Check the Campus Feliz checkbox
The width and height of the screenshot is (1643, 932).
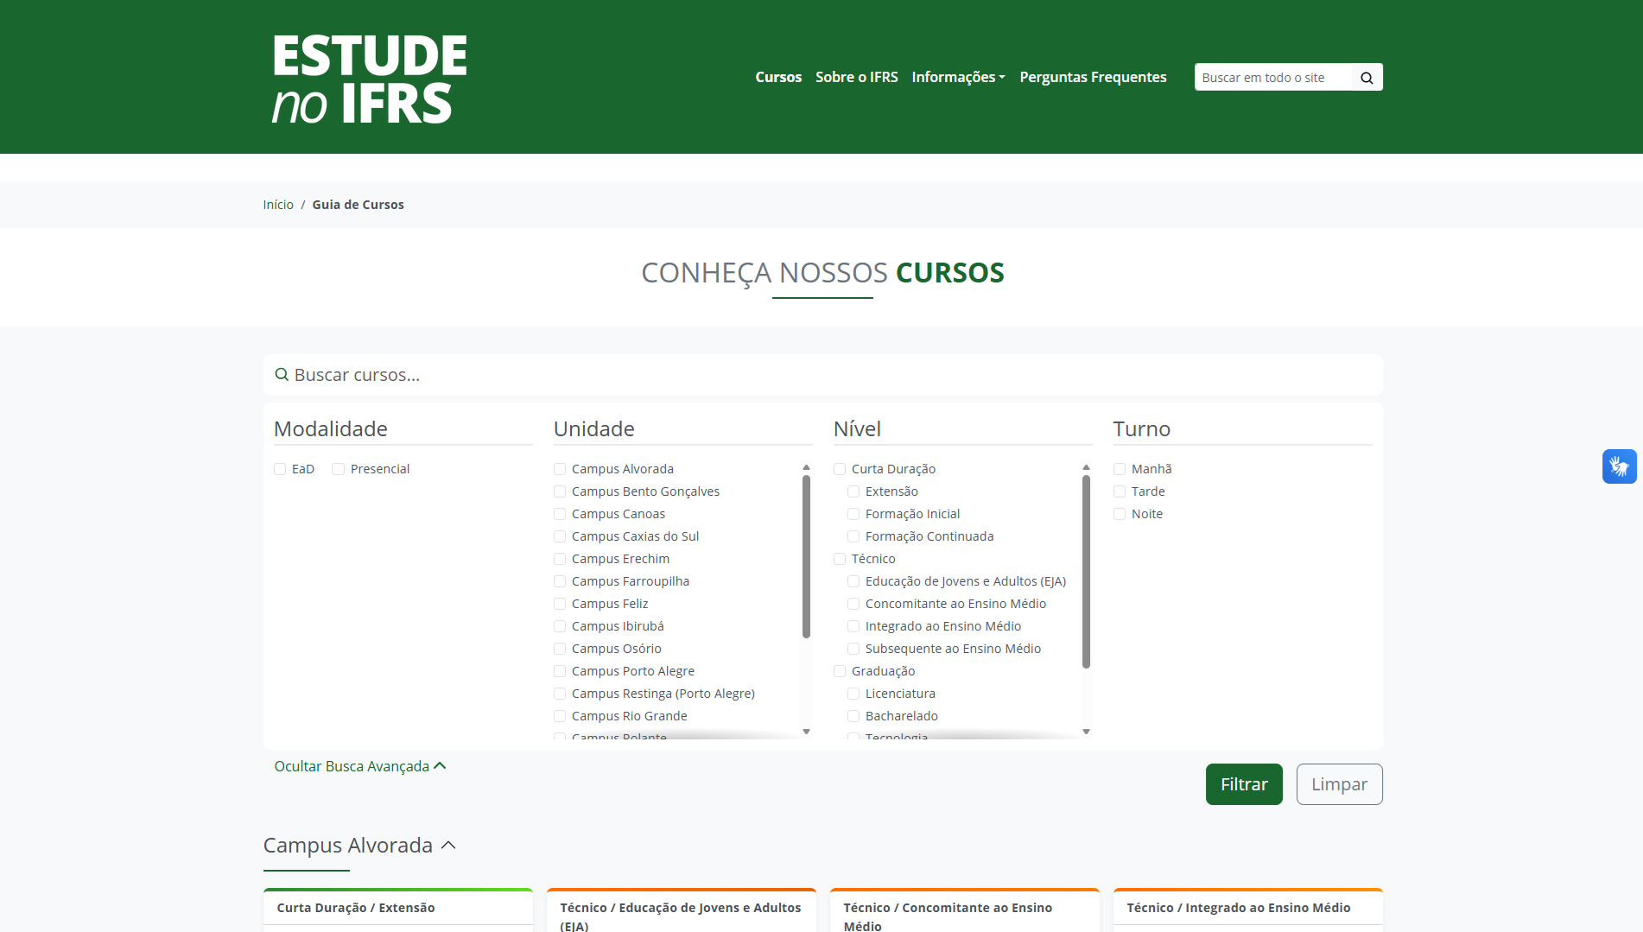pos(560,604)
